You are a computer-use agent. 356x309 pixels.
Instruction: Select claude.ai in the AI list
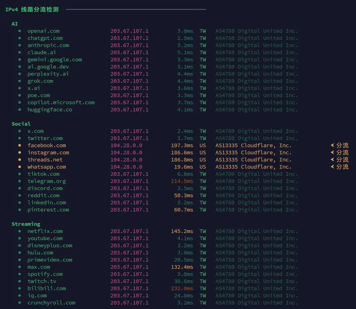[41, 52]
